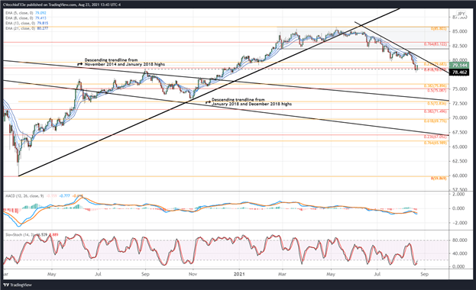The height and width of the screenshot is (290, 476).
Task: Click the Nov marker on the time axis
Action: (x=193, y=274)
